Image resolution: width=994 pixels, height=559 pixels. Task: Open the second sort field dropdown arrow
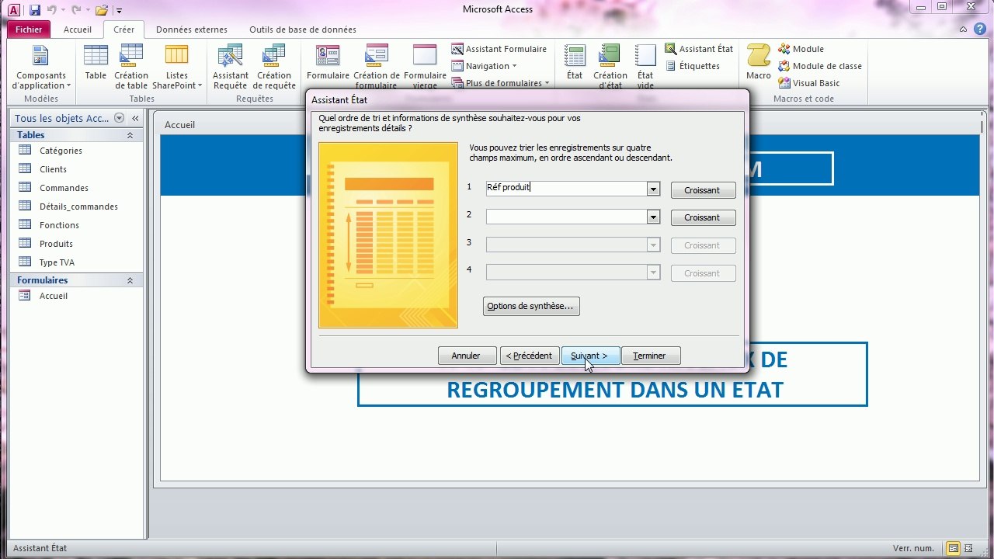[653, 217]
